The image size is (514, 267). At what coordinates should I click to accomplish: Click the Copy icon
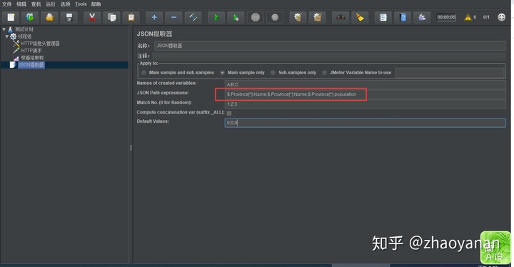coord(112,17)
